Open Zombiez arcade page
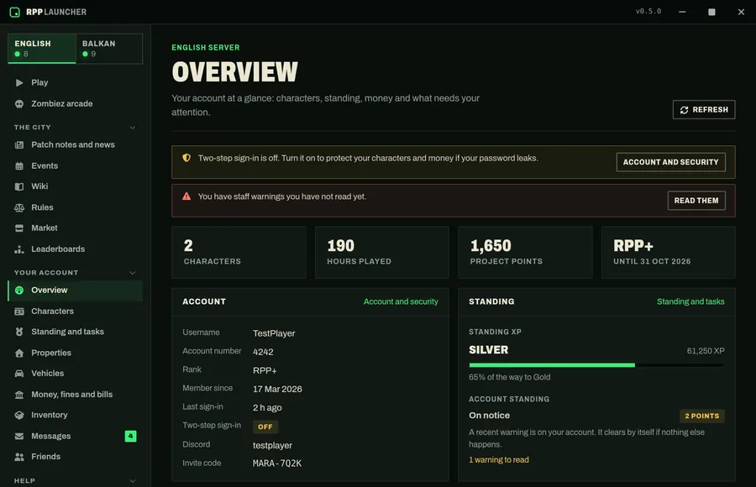The image size is (756, 487). click(x=76, y=103)
